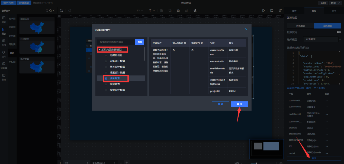Click the preview play icon
344x164 pixels.
point(263,11)
